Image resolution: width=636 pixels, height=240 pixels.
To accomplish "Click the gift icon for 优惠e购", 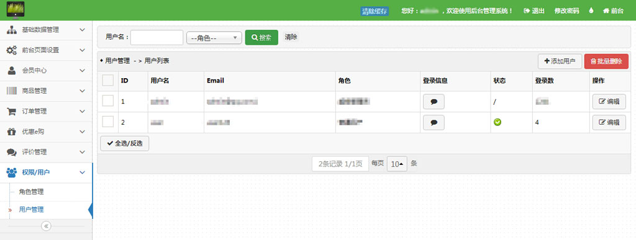I will 11,131.
